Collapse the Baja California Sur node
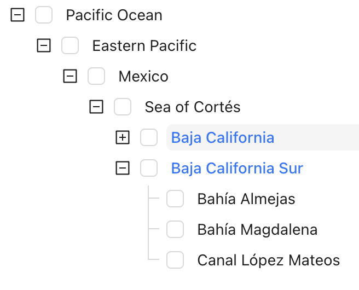359x290 pixels. tap(123, 169)
